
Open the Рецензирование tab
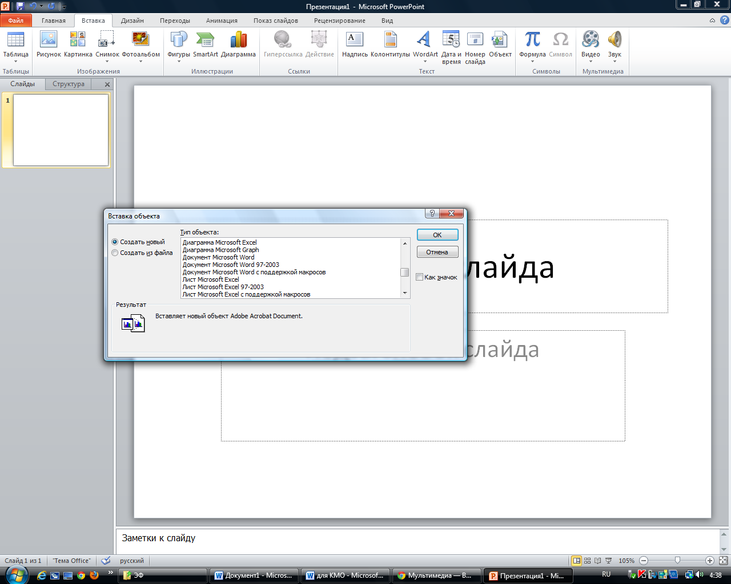coord(340,21)
